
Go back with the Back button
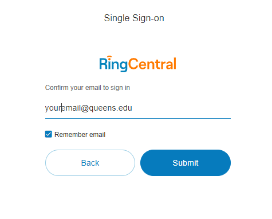[90, 163]
